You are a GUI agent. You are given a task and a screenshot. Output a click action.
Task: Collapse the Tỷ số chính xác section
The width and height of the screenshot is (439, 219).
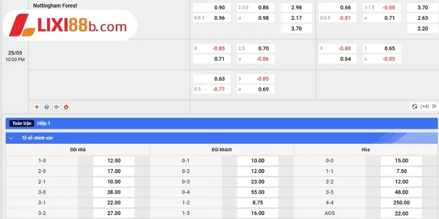(x=11, y=138)
